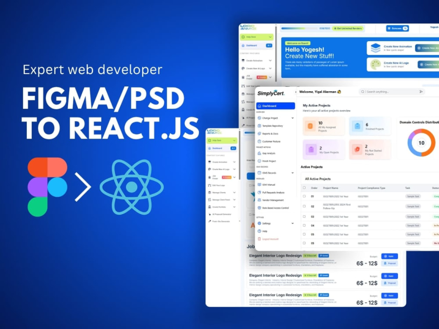Open Template Repository in SimplyCert sidebar
The height and width of the screenshot is (329, 439).
click(273, 126)
